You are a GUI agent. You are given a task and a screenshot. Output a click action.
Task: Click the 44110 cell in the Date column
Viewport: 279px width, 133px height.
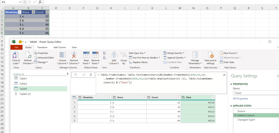[x=198, y=103]
